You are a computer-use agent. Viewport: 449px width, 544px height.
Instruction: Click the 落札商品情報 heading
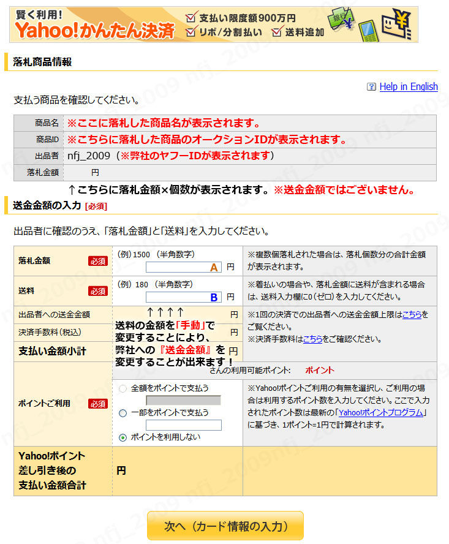point(42,62)
